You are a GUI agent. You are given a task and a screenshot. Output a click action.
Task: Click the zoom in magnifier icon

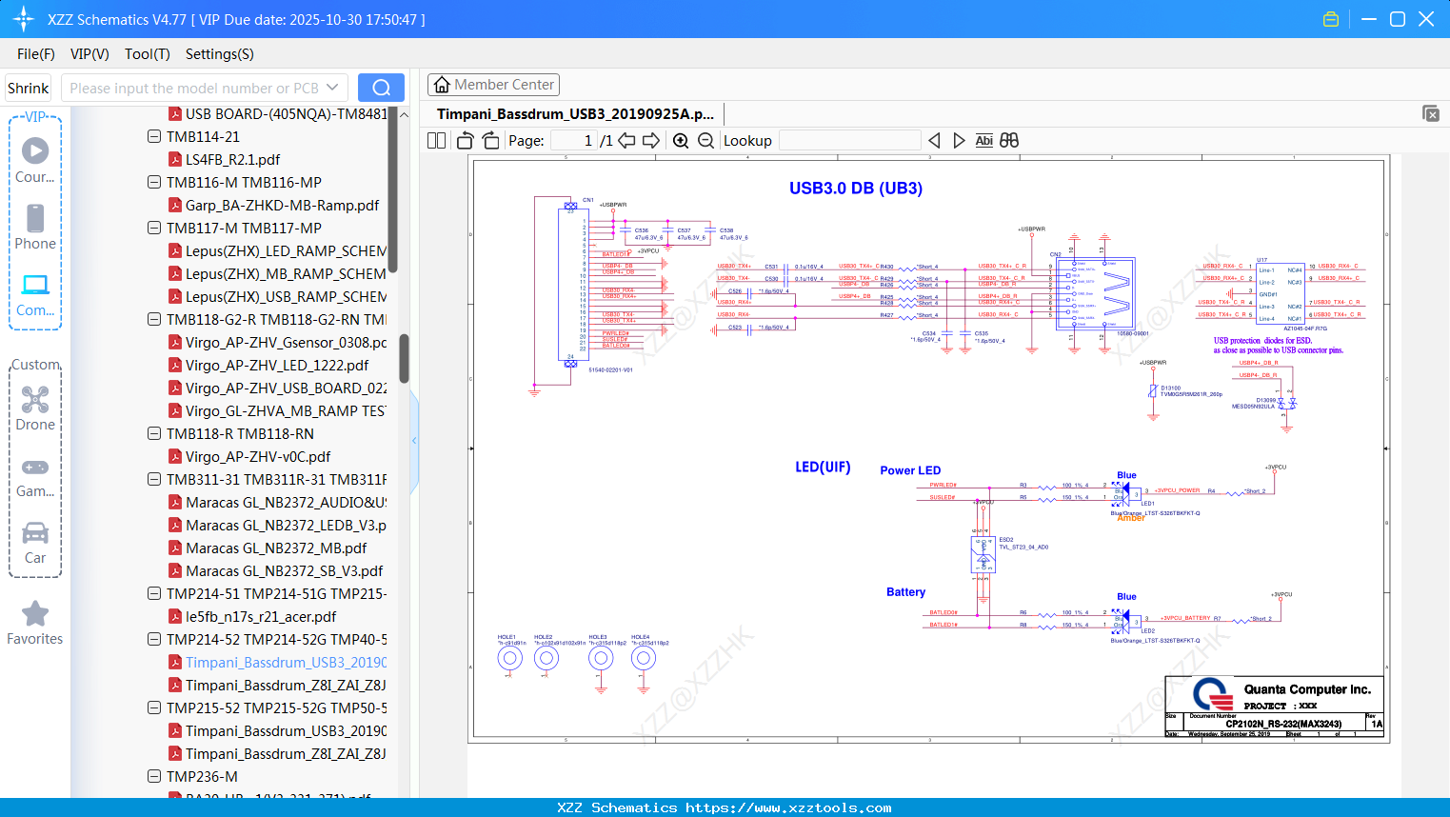(x=681, y=141)
